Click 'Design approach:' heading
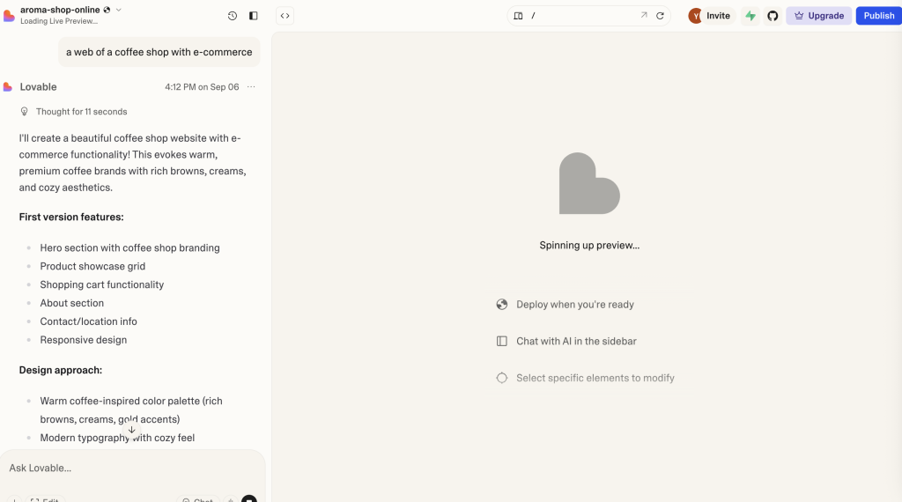The width and height of the screenshot is (902, 502). pos(61,370)
